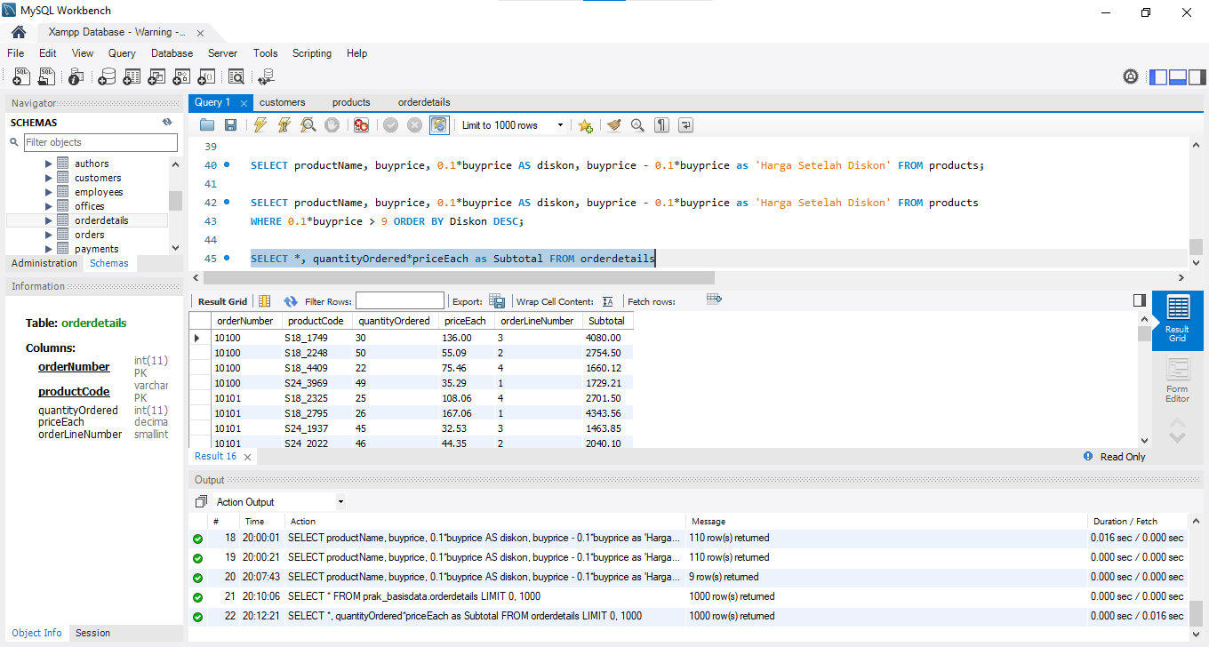Close the Result 16 tab
This screenshot has height=647, width=1209.
coord(247,457)
